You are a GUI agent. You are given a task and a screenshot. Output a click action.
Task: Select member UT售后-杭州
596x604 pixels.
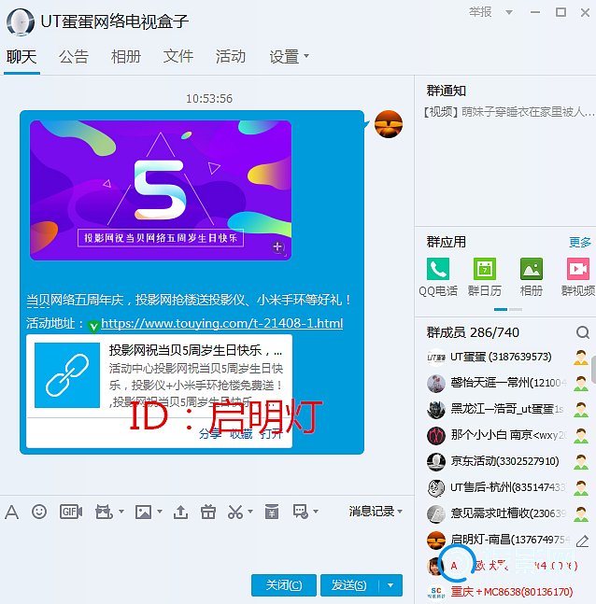(508, 487)
